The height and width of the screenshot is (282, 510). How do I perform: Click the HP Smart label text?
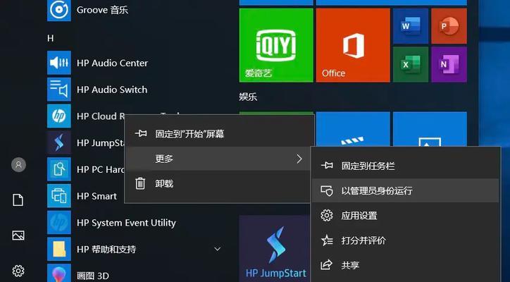pyautogui.click(x=97, y=196)
